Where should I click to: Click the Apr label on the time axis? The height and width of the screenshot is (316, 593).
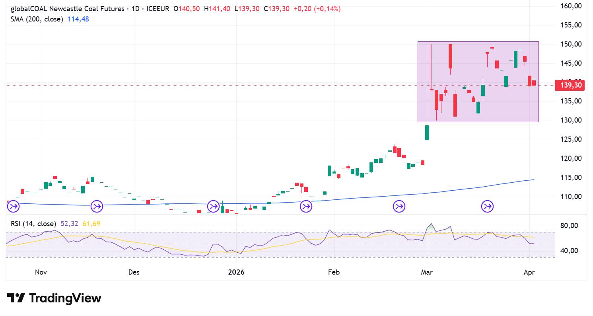(529, 272)
